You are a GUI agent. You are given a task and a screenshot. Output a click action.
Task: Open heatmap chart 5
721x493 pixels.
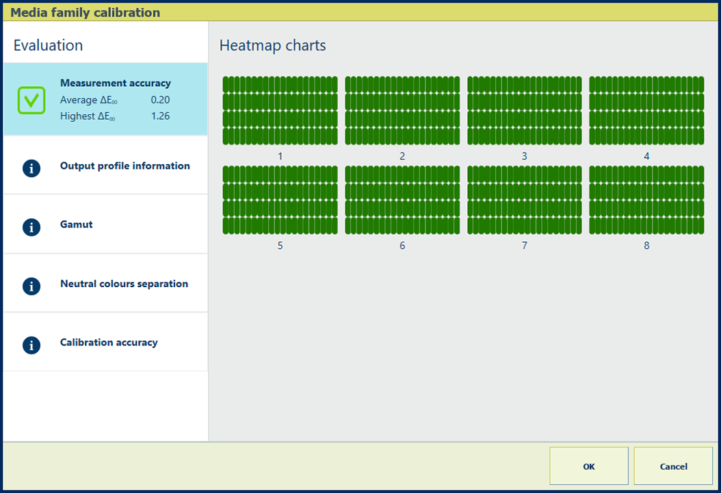click(x=280, y=200)
